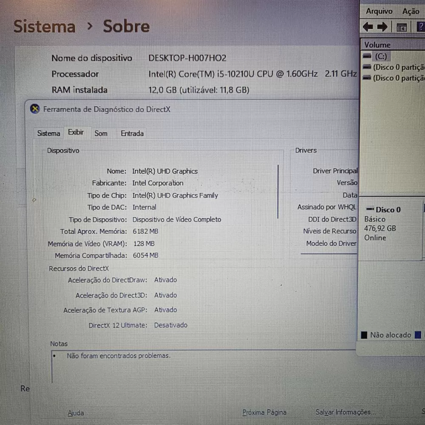Click the DirectX diagnostic tool title icon

(35, 109)
